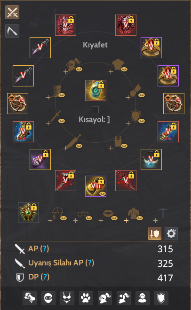Click the VII golden belt item

(95, 186)
